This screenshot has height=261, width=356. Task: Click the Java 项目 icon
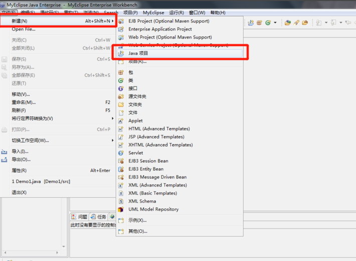click(121, 53)
